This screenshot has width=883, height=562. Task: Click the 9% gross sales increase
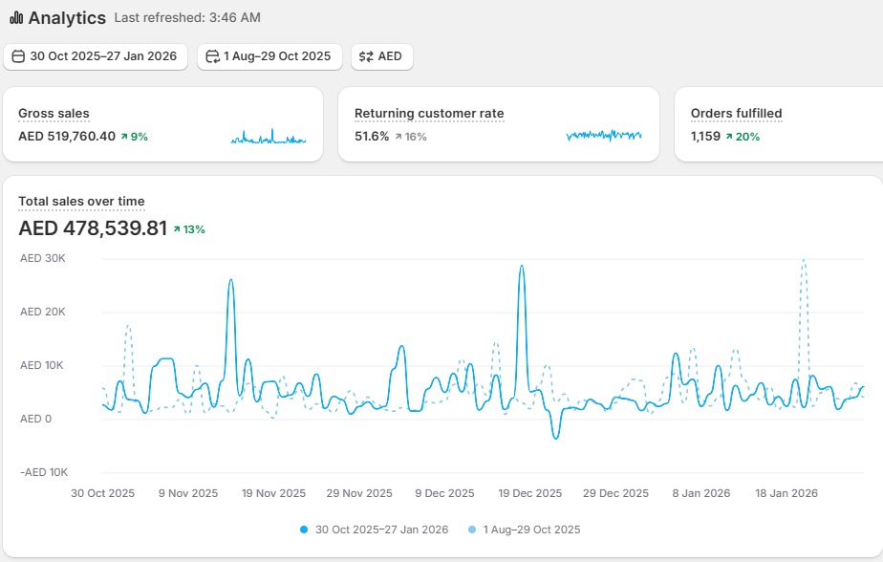(134, 137)
